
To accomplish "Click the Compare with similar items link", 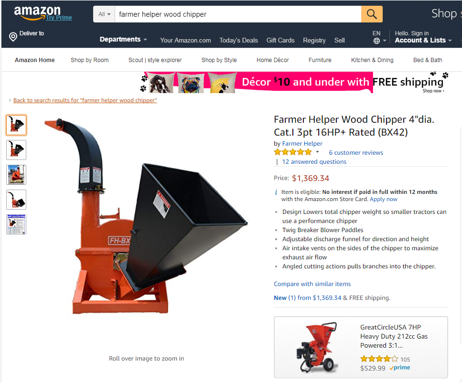I will pyautogui.click(x=312, y=284).
